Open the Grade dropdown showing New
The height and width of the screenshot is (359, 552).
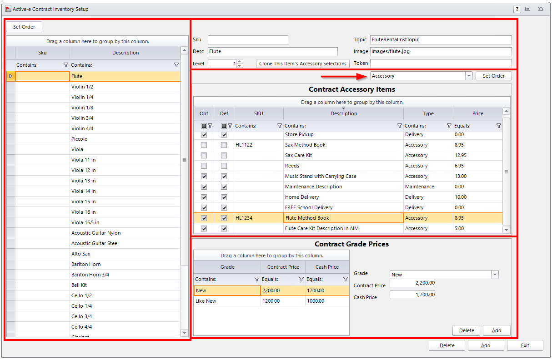495,275
